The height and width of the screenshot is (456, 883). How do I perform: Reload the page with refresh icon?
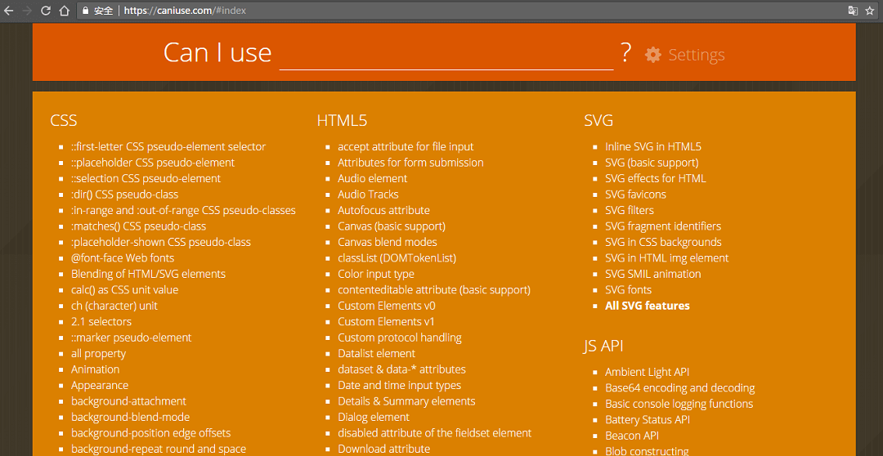coord(45,11)
